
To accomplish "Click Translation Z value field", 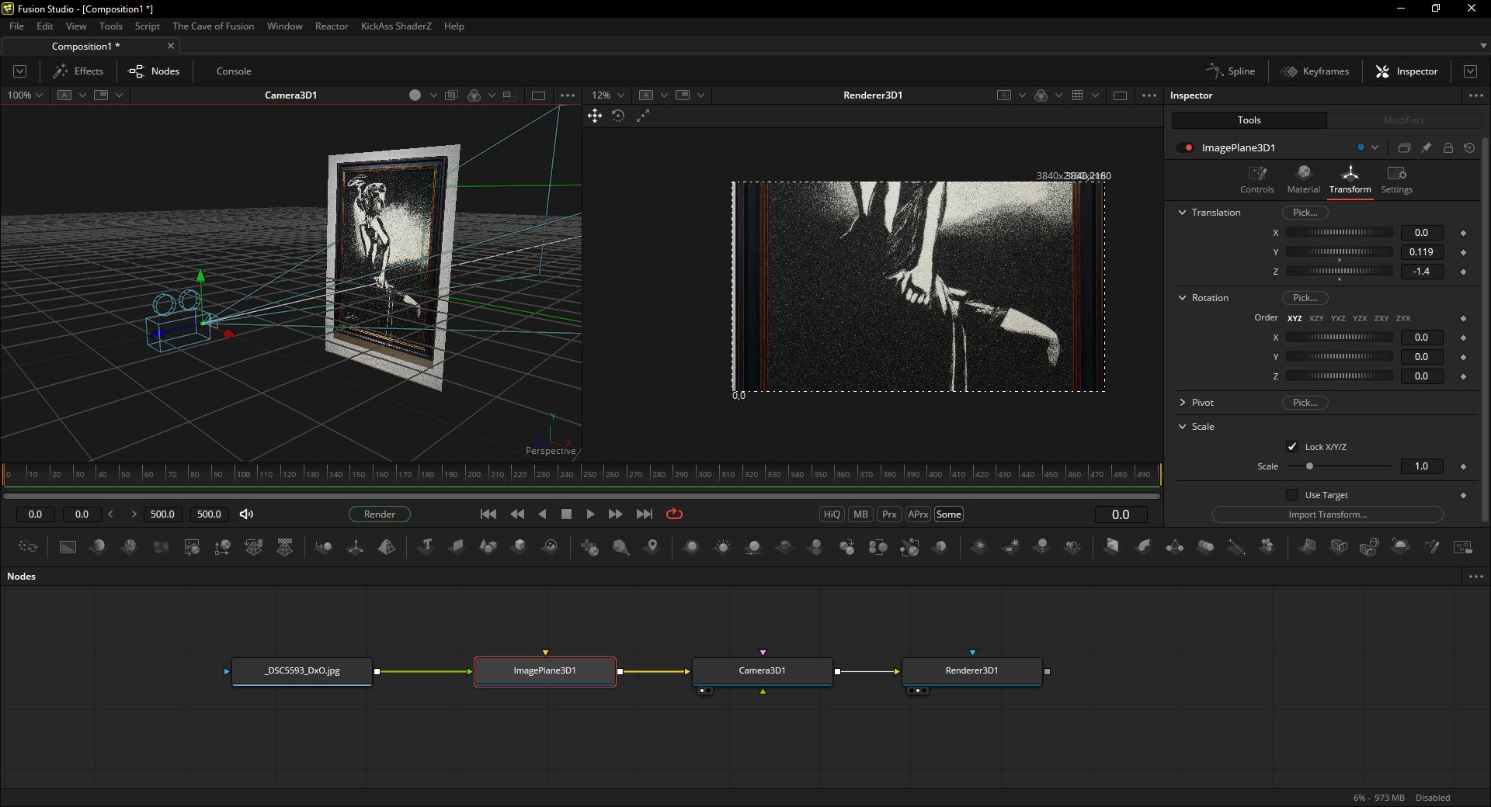I will 1421,271.
